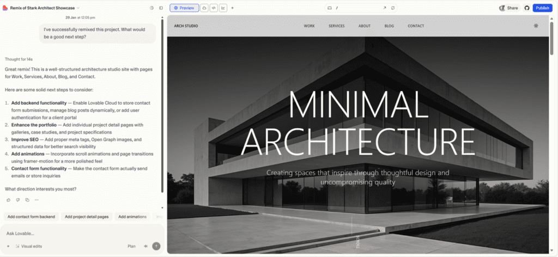This screenshot has height=257, width=558.
Task: Focus the 'Ask Lovable...' input
Action: point(82,234)
